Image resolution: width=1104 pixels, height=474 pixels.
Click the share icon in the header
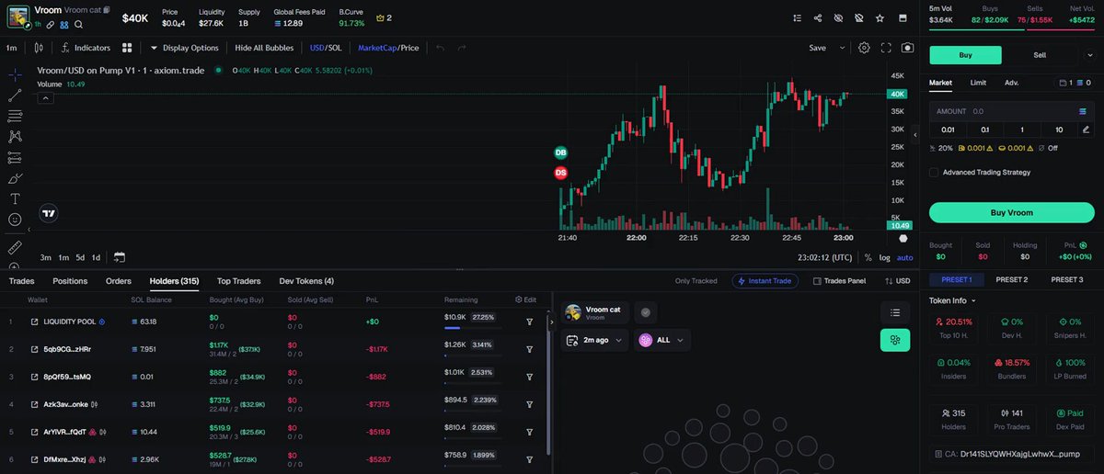819,17
